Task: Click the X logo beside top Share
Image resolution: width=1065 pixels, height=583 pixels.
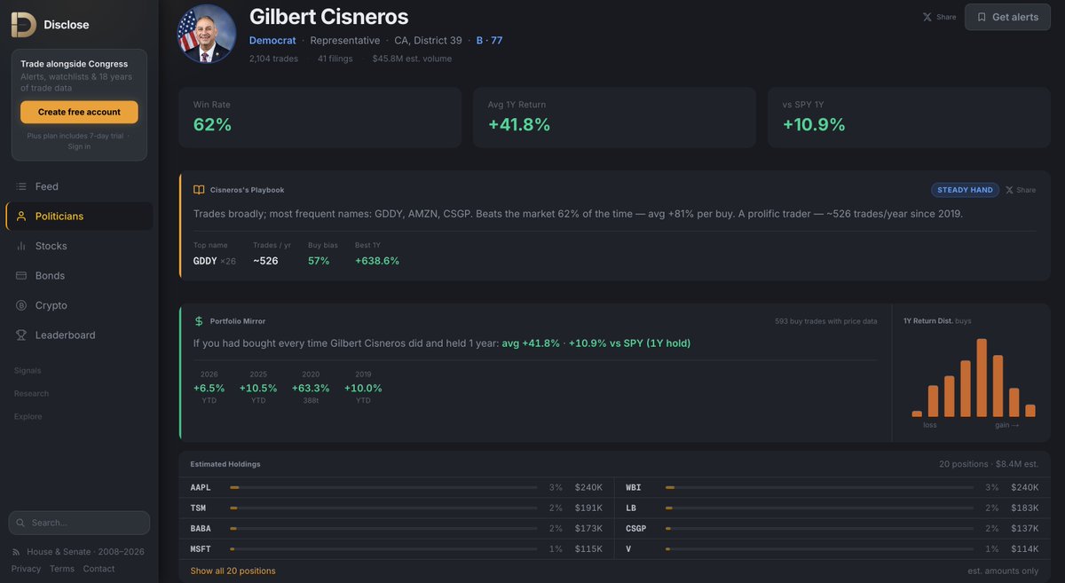Action: pos(927,17)
